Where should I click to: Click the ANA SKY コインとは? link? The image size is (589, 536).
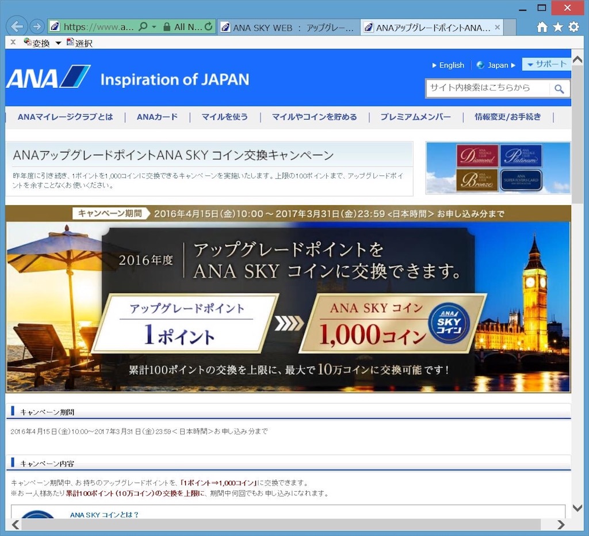[104, 515]
